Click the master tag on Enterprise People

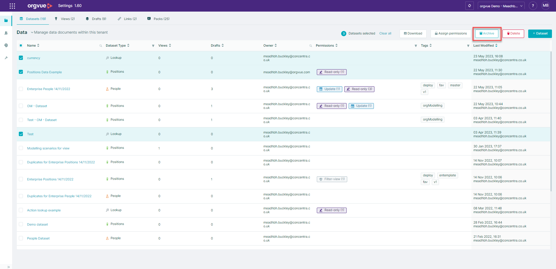[x=455, y=85]
